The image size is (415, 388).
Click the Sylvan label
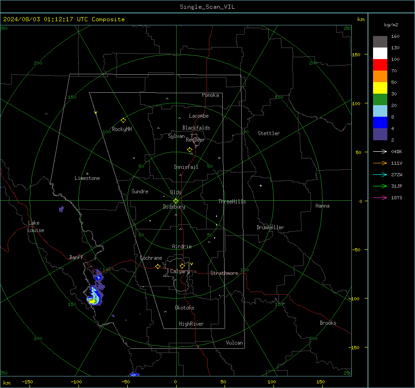[x=176, y=136]
